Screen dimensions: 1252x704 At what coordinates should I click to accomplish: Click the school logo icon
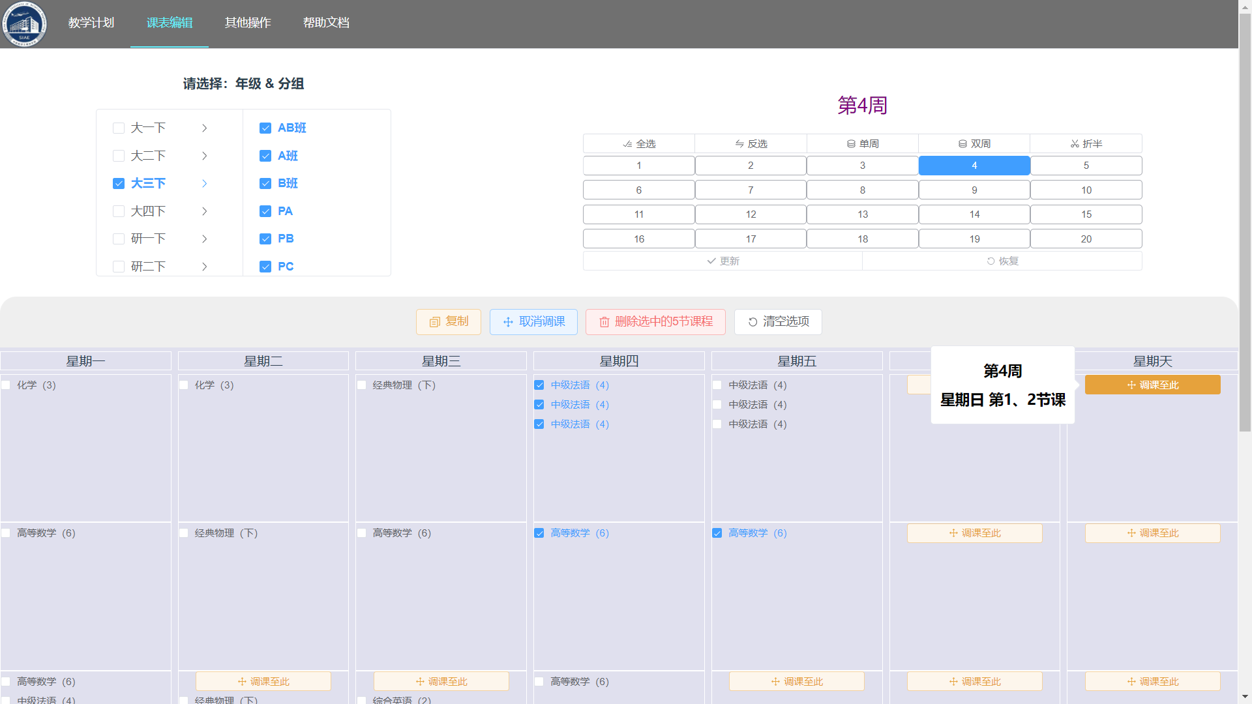tap(25, 24)
